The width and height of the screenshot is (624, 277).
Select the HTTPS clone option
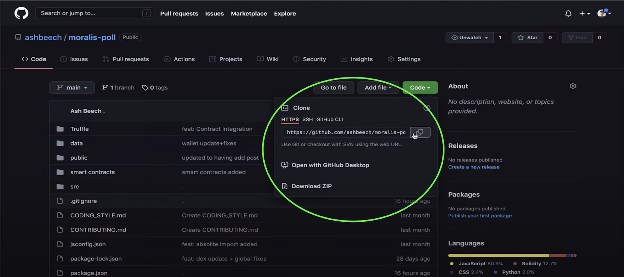[290, 119]
